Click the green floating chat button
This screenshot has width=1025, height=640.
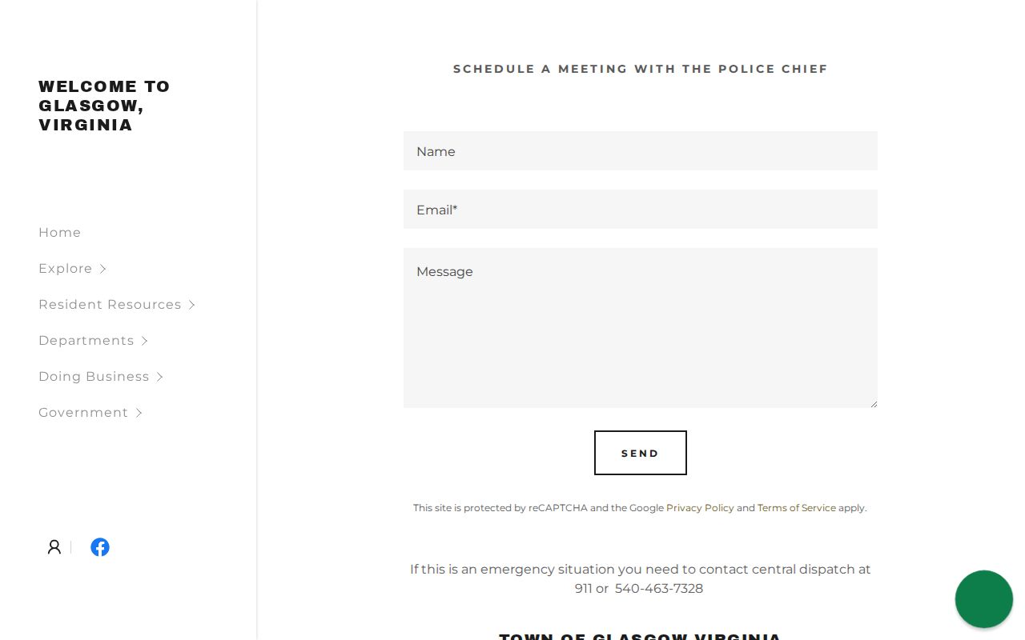pos(984,599)
